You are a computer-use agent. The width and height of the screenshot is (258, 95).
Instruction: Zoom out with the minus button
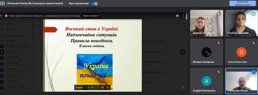98,88
